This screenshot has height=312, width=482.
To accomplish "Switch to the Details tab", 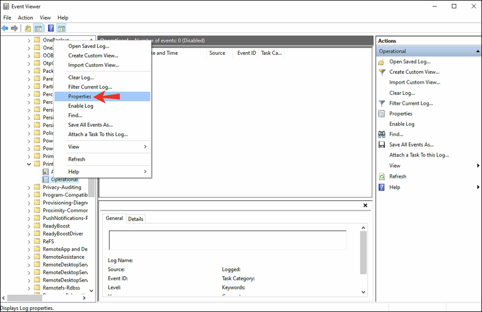I will (136, 219).
